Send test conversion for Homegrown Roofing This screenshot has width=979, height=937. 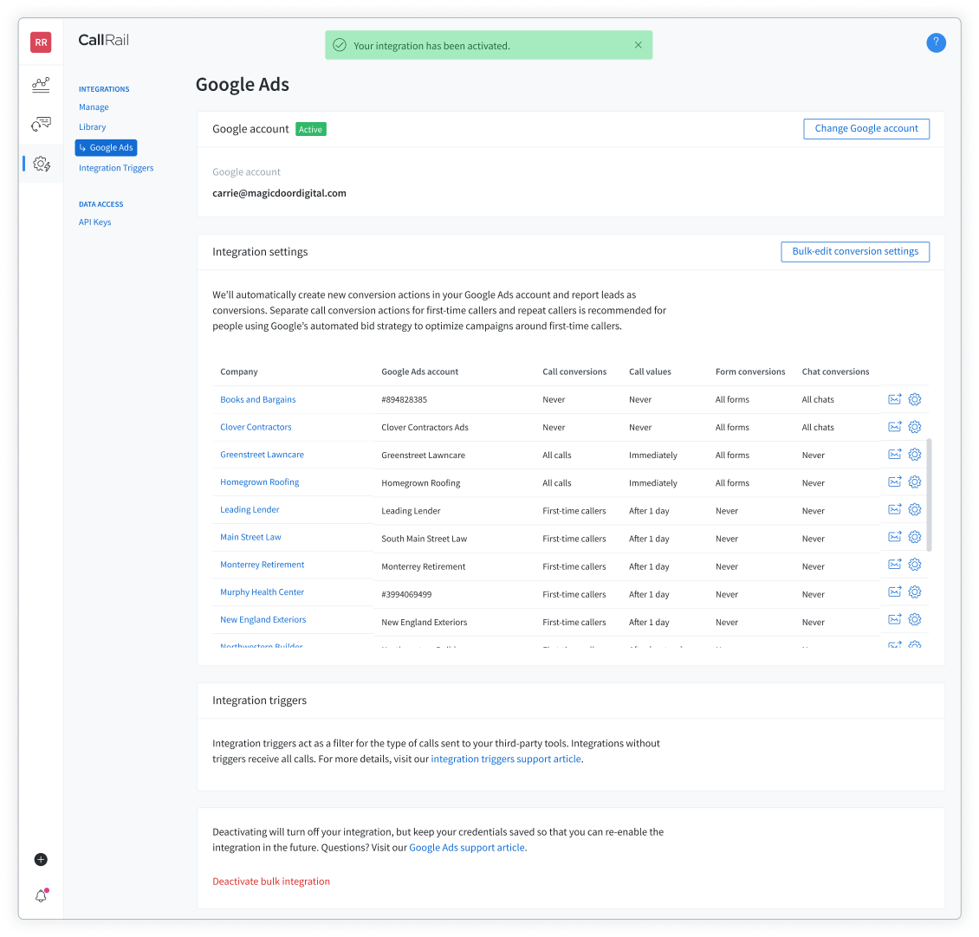click(x=895, y=481)
